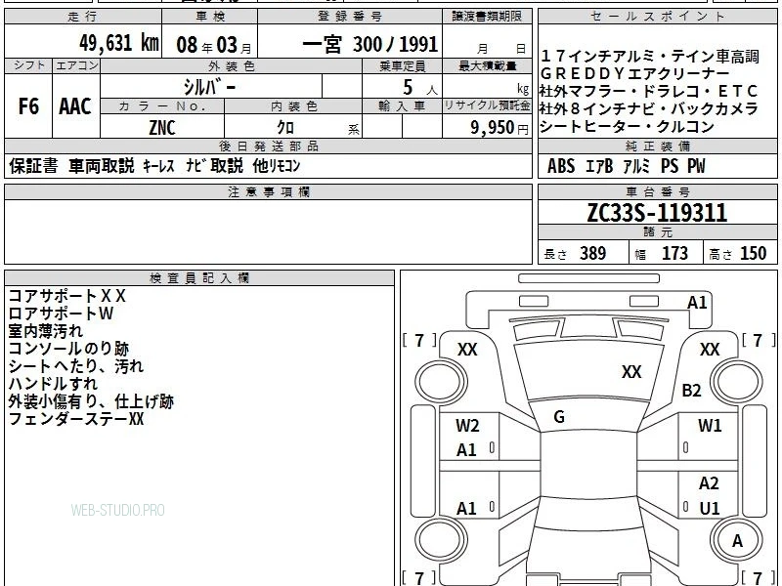The width and height of the screenshot is (782, 586).
Task: Click the color number ZNC
Action: [x=162, y=127]
